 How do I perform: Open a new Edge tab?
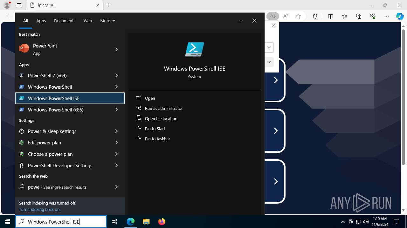point(108,5)
